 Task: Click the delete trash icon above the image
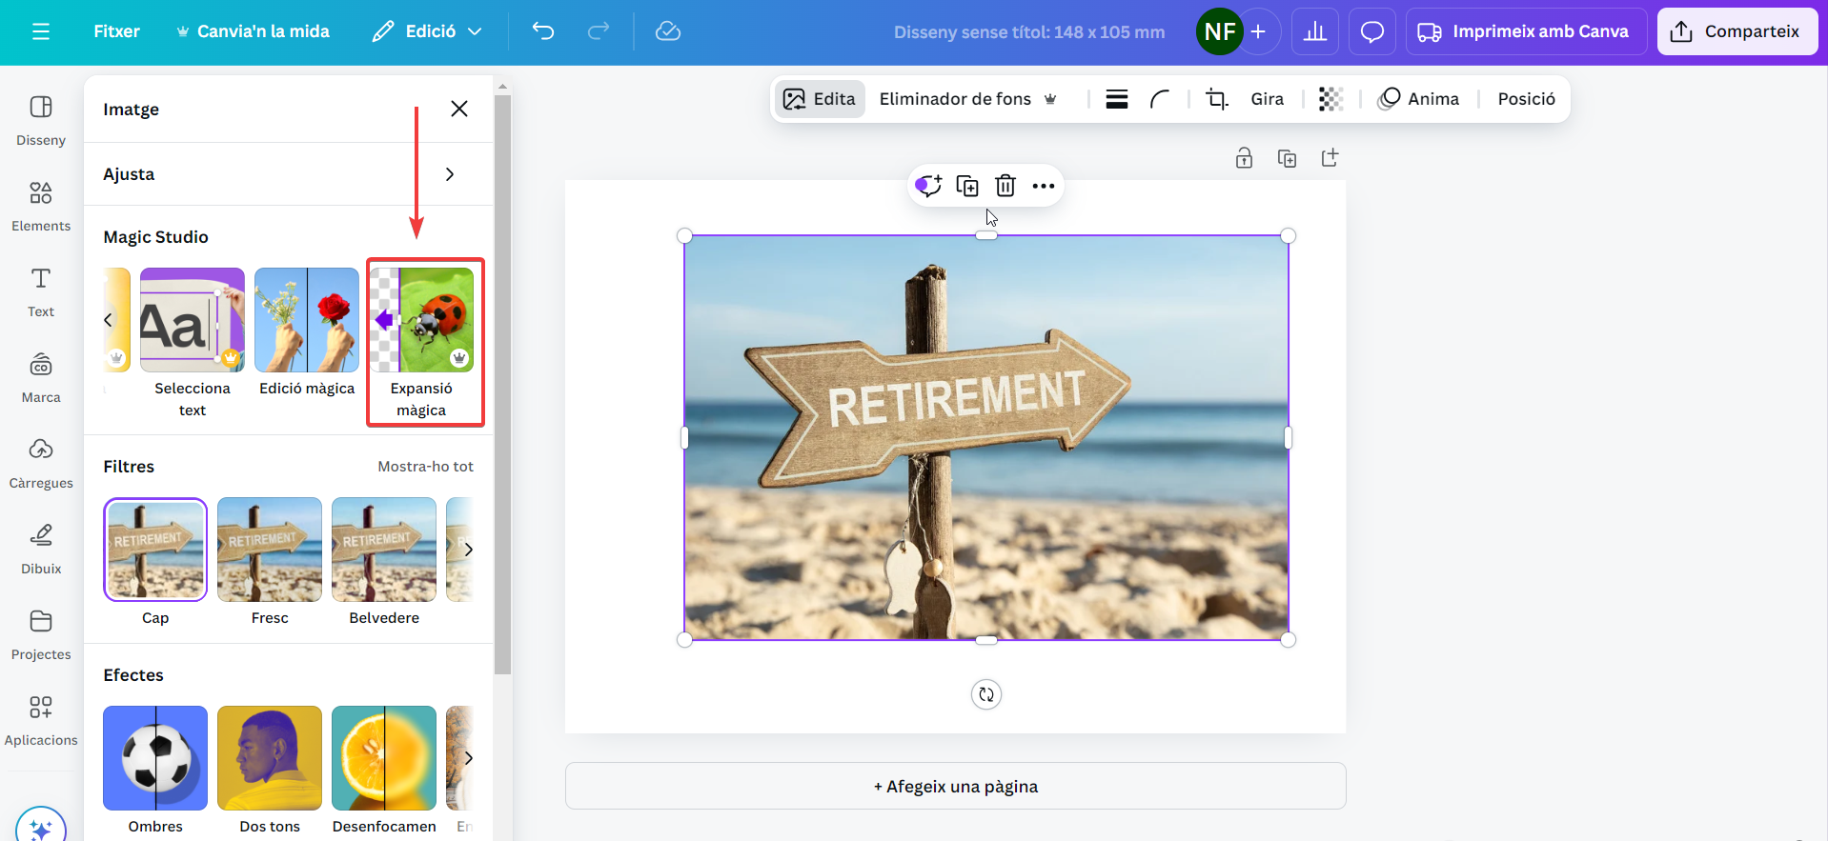pyautogui.click(x=1005, y=186)
